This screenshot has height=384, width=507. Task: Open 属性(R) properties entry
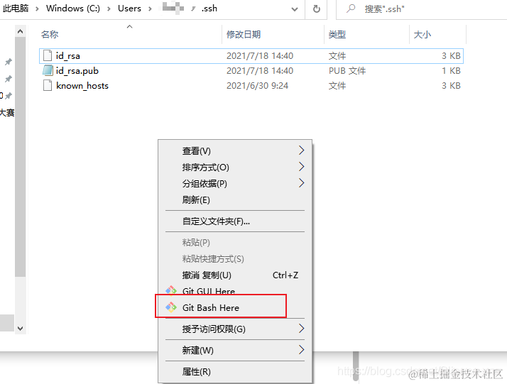235,372
